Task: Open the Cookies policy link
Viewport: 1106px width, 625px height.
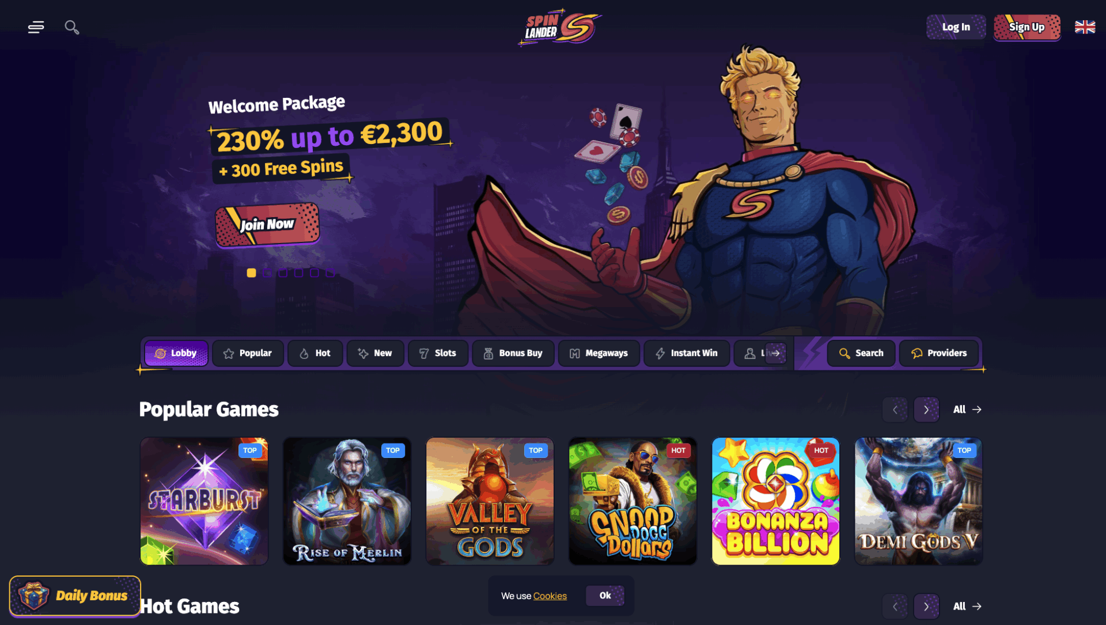Action: point(550,596)
